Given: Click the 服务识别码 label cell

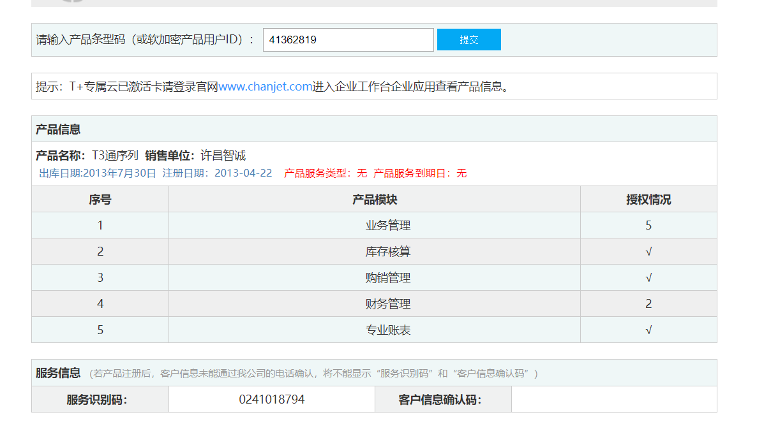Looking at the screenshot, I should pyautogui.click(x=100, y=399).
